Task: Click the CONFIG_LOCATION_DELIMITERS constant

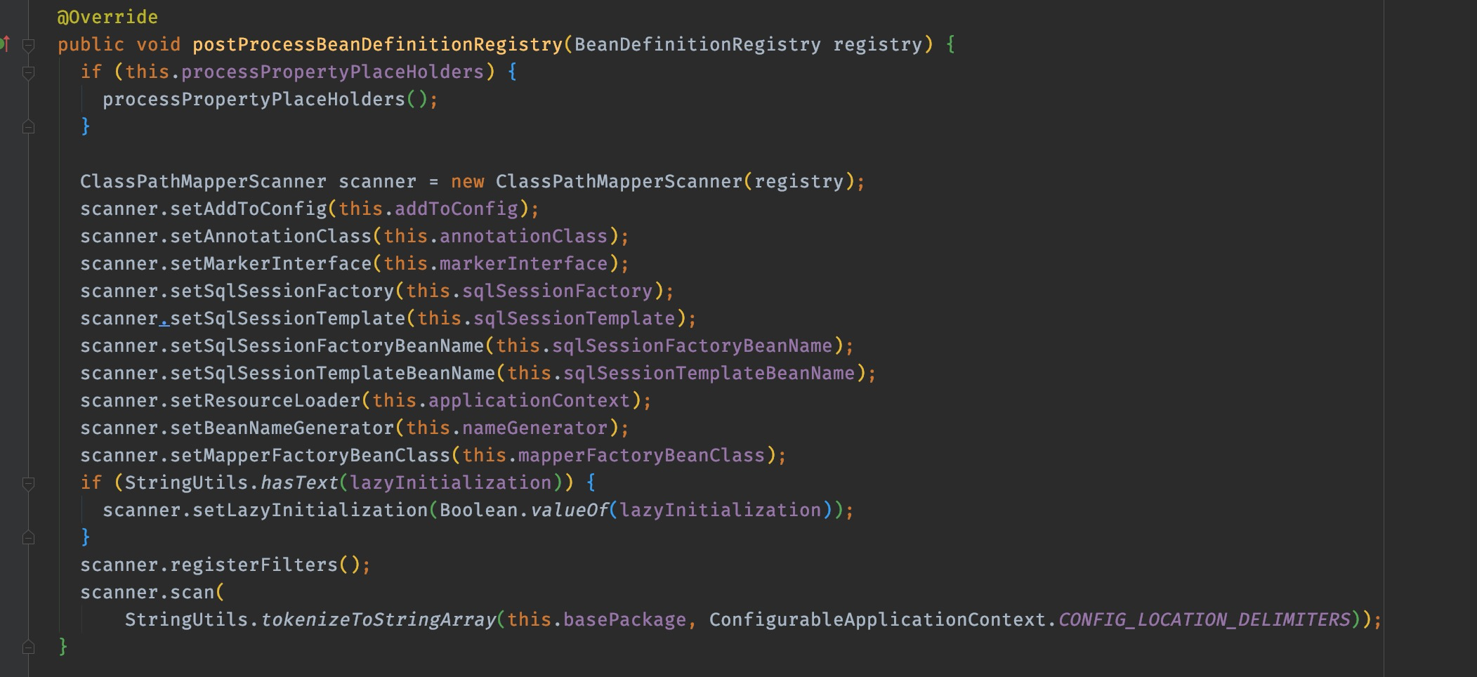Action: click(x=1204, y=619)
